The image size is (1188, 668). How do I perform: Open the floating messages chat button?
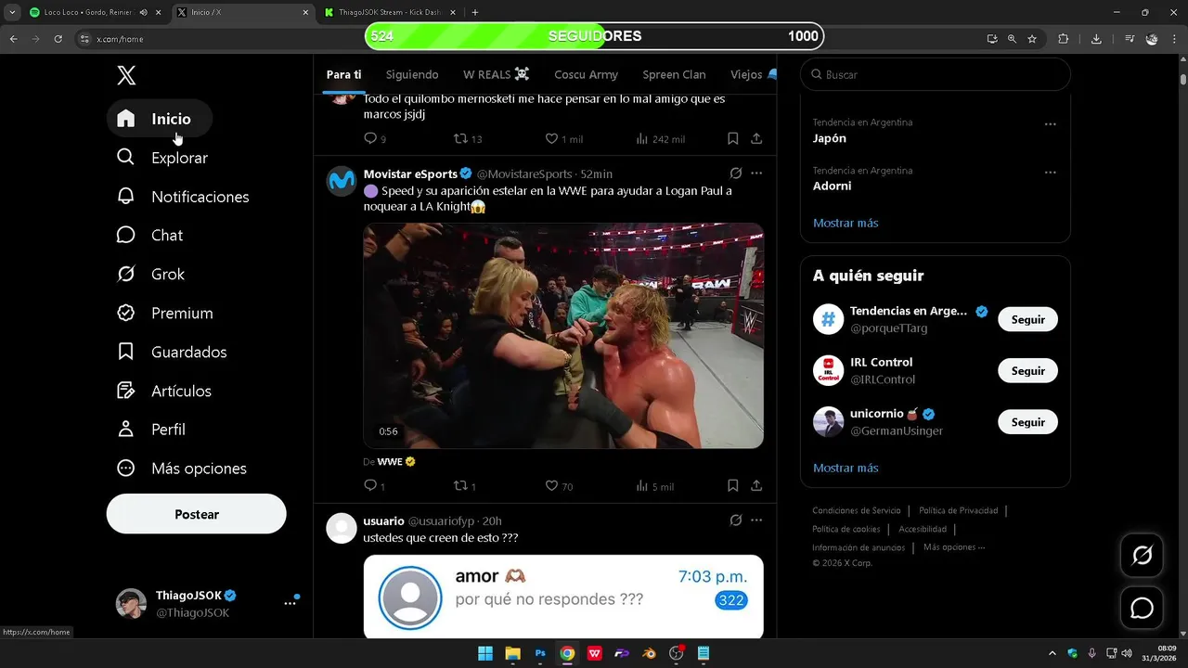1143,608
